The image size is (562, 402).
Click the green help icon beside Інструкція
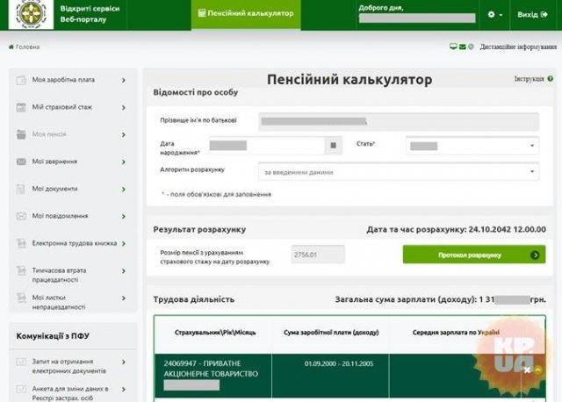(551, 78)
